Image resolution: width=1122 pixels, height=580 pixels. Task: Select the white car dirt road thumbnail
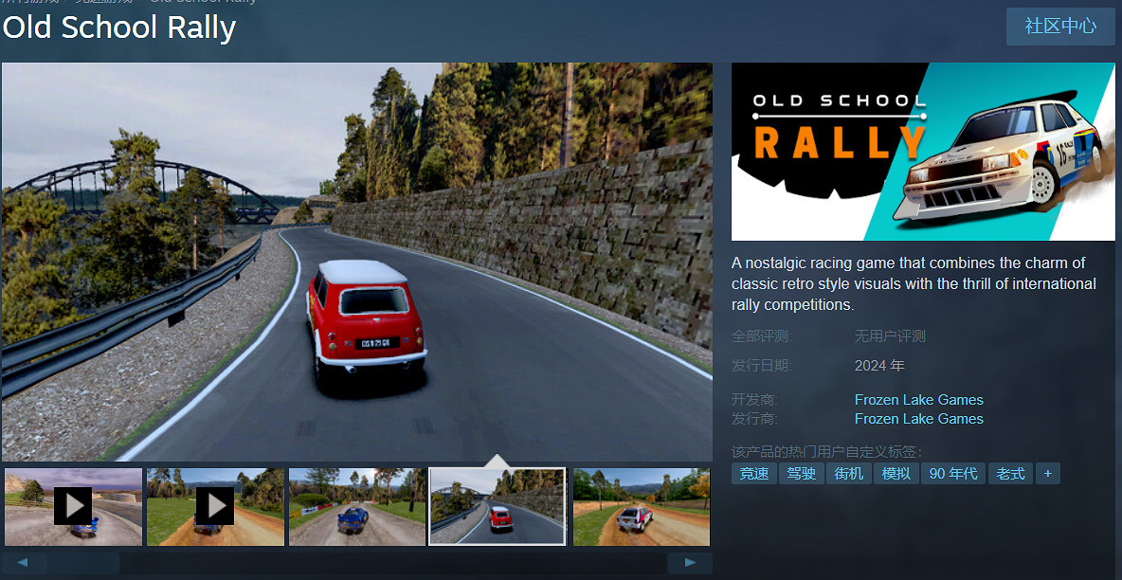[x=641, y=506]
